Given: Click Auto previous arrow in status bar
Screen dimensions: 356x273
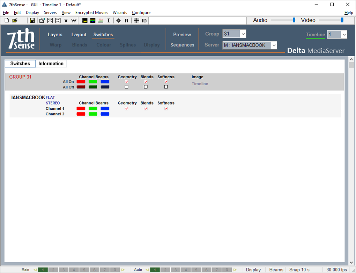Looking at the screenshot, I should pos(147,270).
